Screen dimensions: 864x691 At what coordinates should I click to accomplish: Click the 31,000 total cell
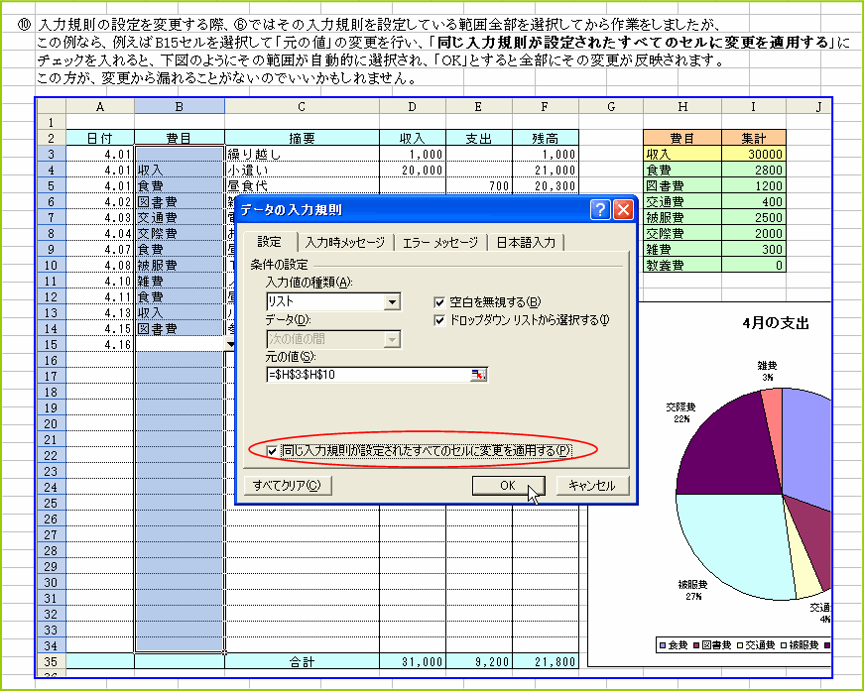point(412,662)
